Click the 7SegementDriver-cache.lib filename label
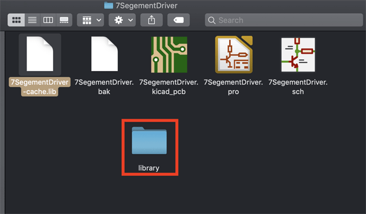 pos(39,87)
